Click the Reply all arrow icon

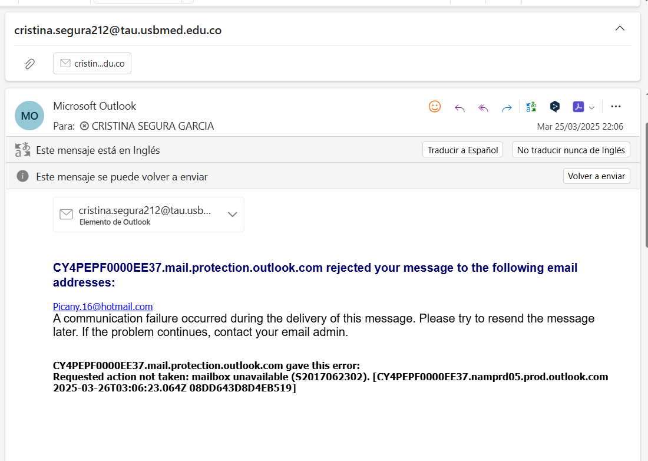[483, 108]
